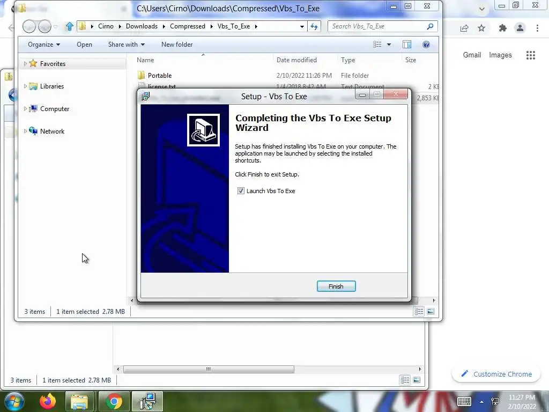Image resolution: width=549 pixels, height=412 pixels.
Task: Expand the Computer tree node
Action: [25, 109]
